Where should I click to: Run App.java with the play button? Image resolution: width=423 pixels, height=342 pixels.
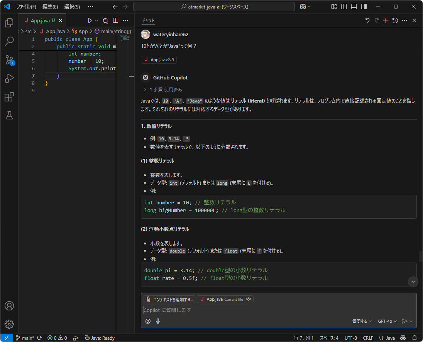pos(90,20)
